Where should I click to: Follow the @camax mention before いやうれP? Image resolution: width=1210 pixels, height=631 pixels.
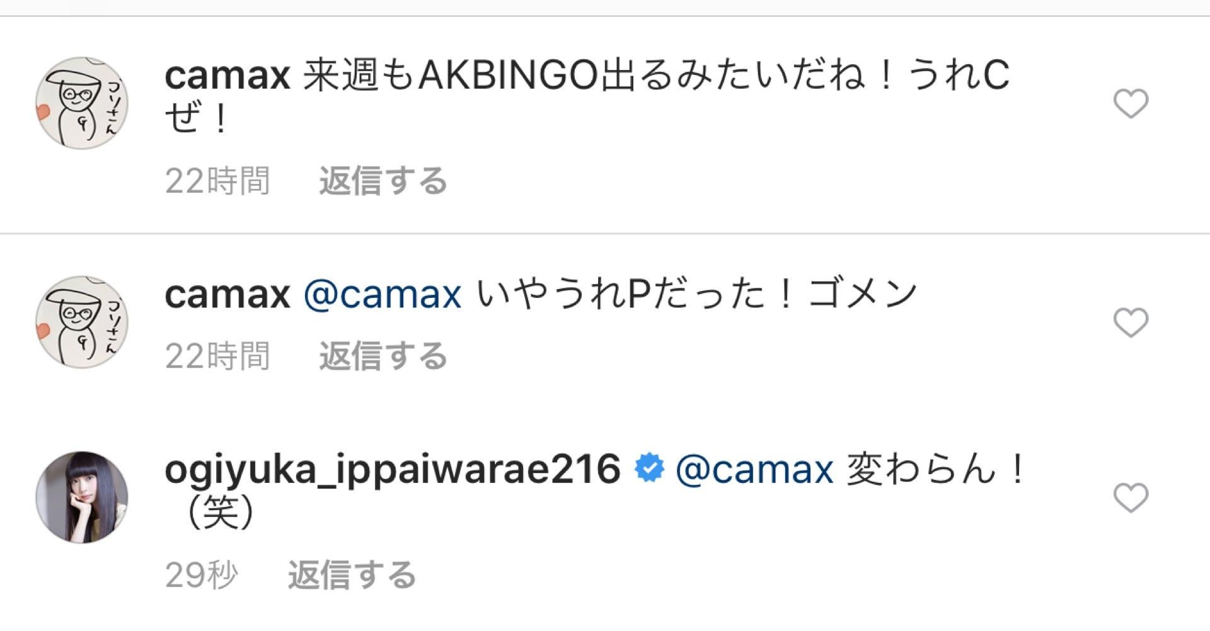click(383, 295)
